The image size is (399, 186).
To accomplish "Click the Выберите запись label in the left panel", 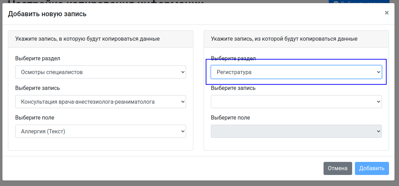I will tap(38, 88).
